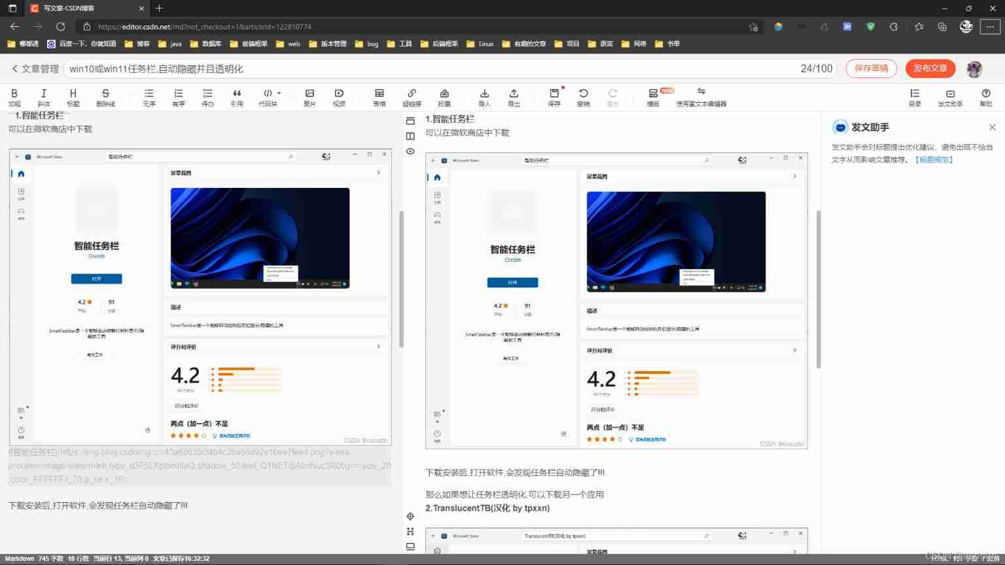Image resolution: width=1005 pixels, height=565 pixels.
Task: Insert an image (图片)
Action: (x=310, y=97)
